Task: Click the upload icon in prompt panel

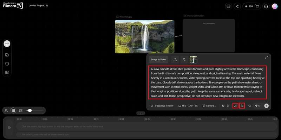Action: (175, 60)
